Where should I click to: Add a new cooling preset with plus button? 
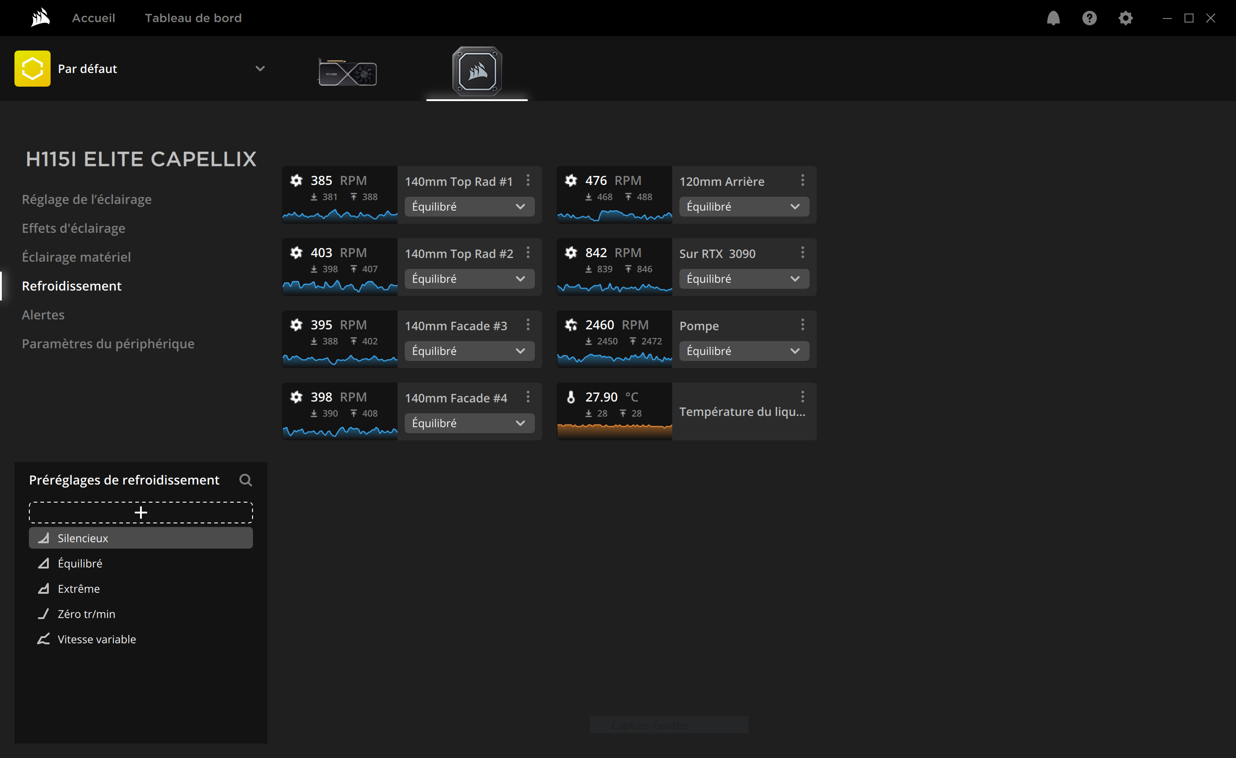(x=140, y=513)
